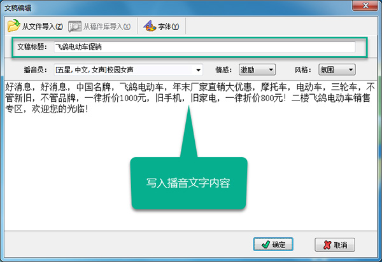Expand the arrow beside 校园女声 announcer

point(198,71)
